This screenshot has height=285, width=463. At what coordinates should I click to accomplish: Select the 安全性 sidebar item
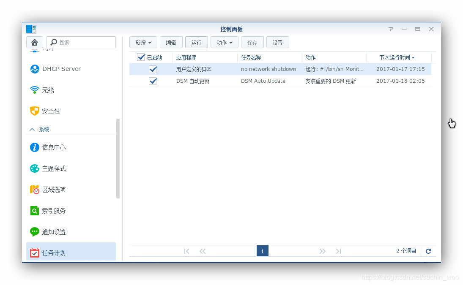click(71, 111)
